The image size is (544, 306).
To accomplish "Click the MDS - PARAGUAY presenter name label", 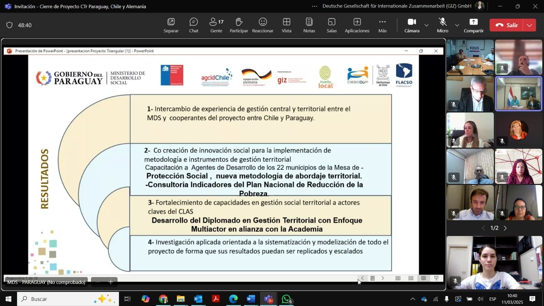I will tap(46, 282).
